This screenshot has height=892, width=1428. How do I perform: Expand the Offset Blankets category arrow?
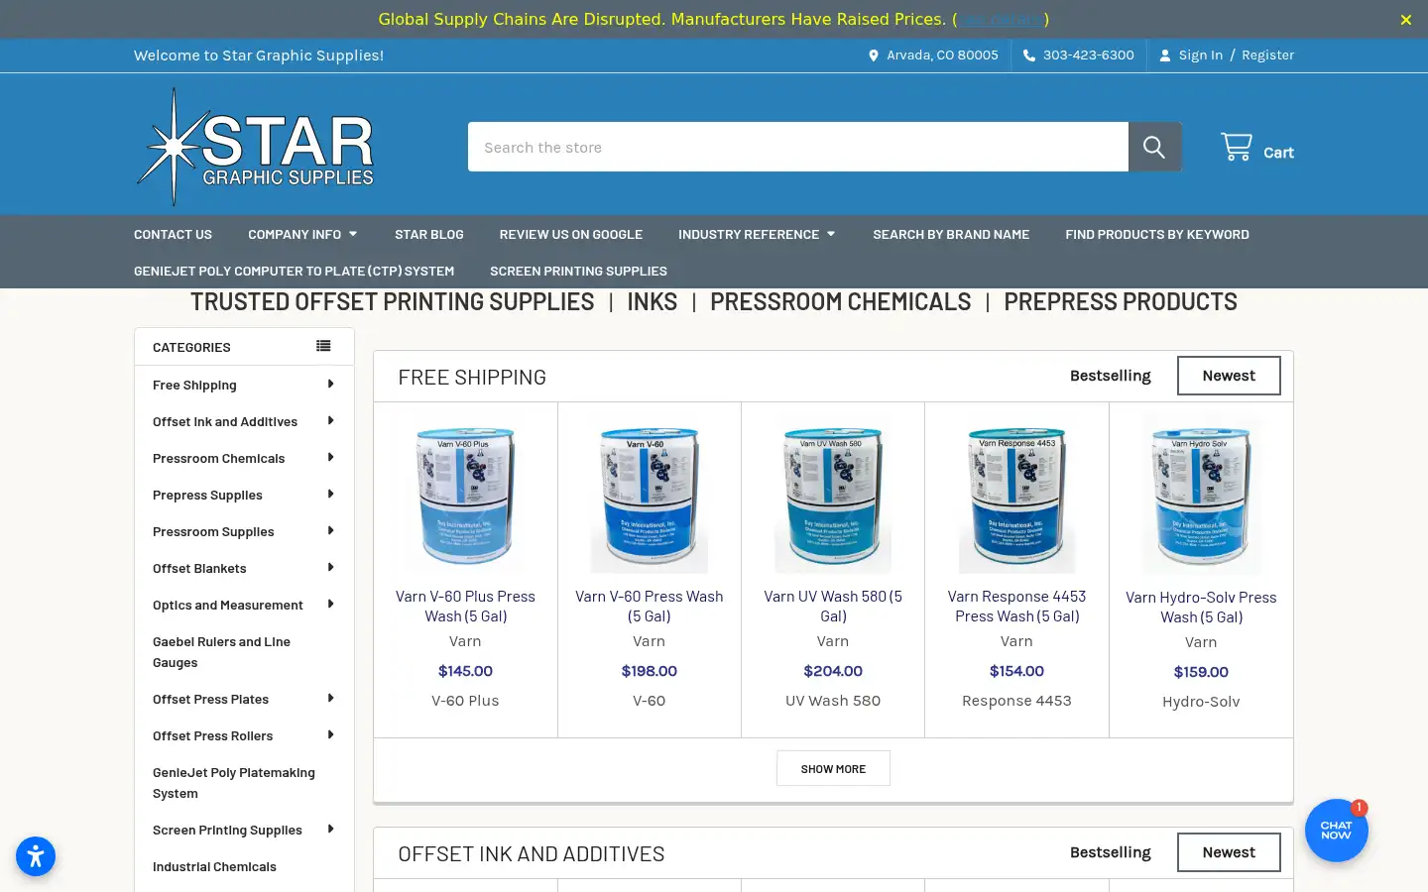(x=330, y=568)
